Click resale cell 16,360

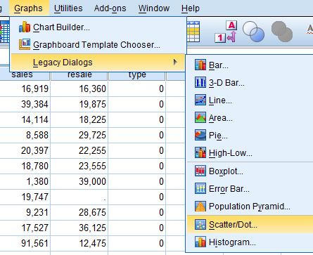79,89
